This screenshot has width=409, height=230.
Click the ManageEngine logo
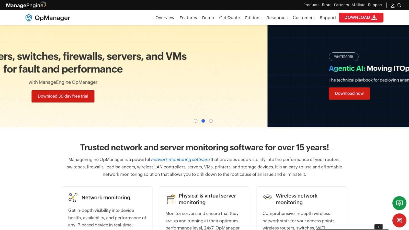tap(26, 5)
